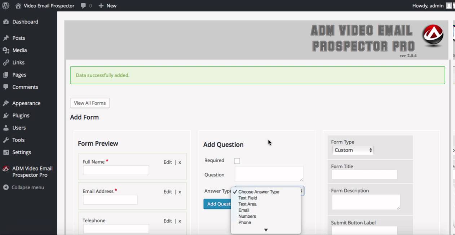The height and width of the screenshot is (235, 455).
Task: Click the Data successfully added notice
Action: [257, 75]
